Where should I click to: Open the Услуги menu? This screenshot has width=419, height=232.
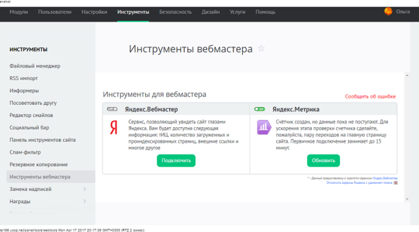point(237,12)
